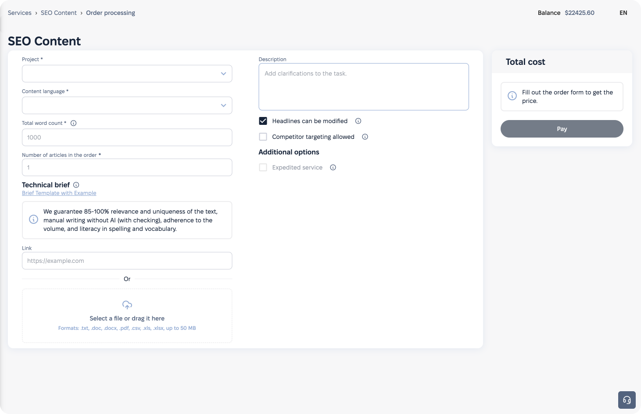Open the Content language dropdown
This screenshot has width=641, height=414.
(127, 106)
